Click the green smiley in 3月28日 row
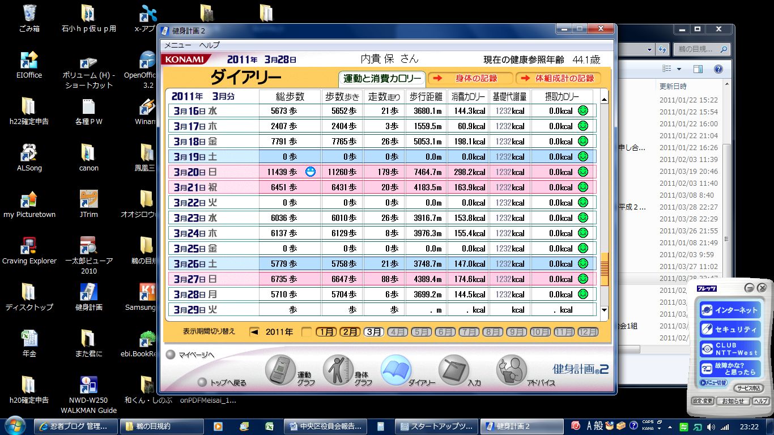The height and width of the screenshot is (435, 774). click(582, 294)
